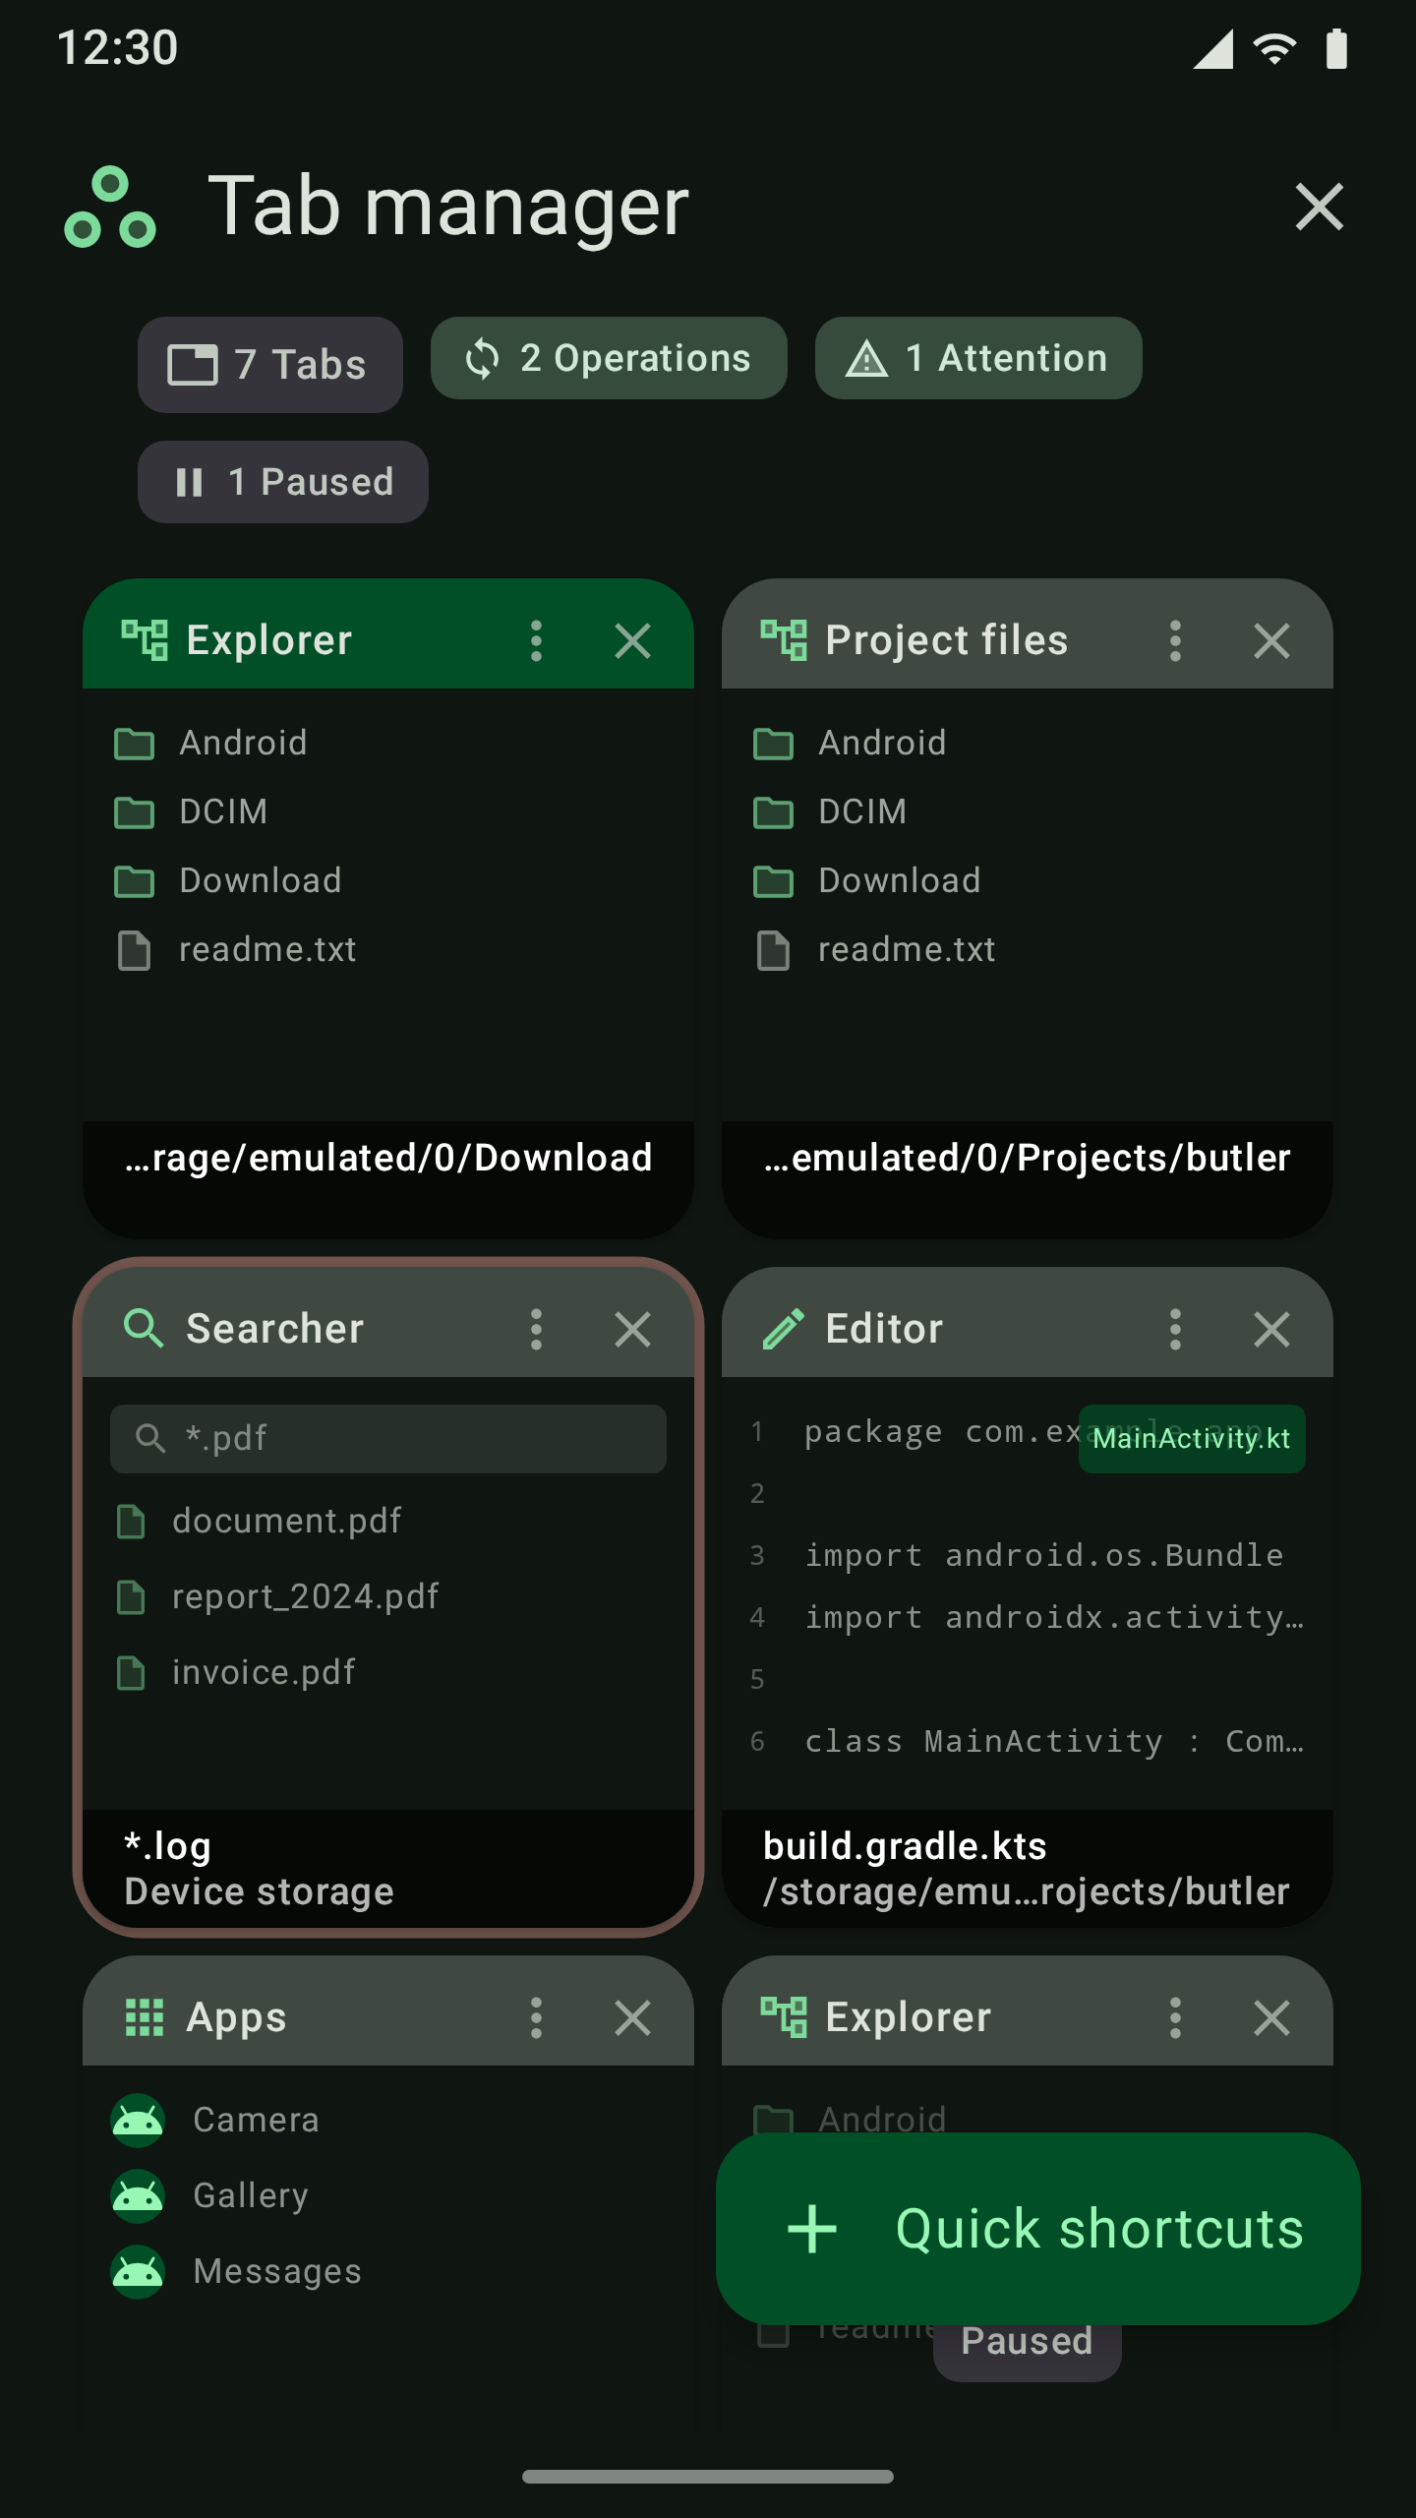The width and height of the screenshot is (1416, 2518).
Task: Focus the *.pdf search field
Action: [x=388, y=1438]
